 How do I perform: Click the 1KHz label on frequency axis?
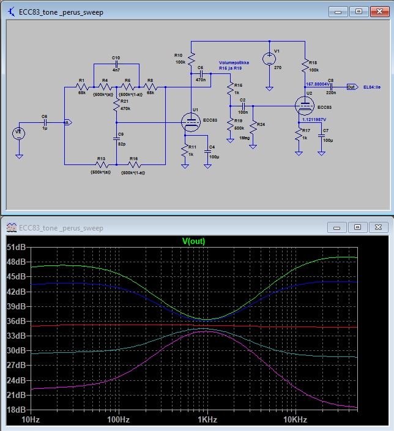click(x=207, y=421)
